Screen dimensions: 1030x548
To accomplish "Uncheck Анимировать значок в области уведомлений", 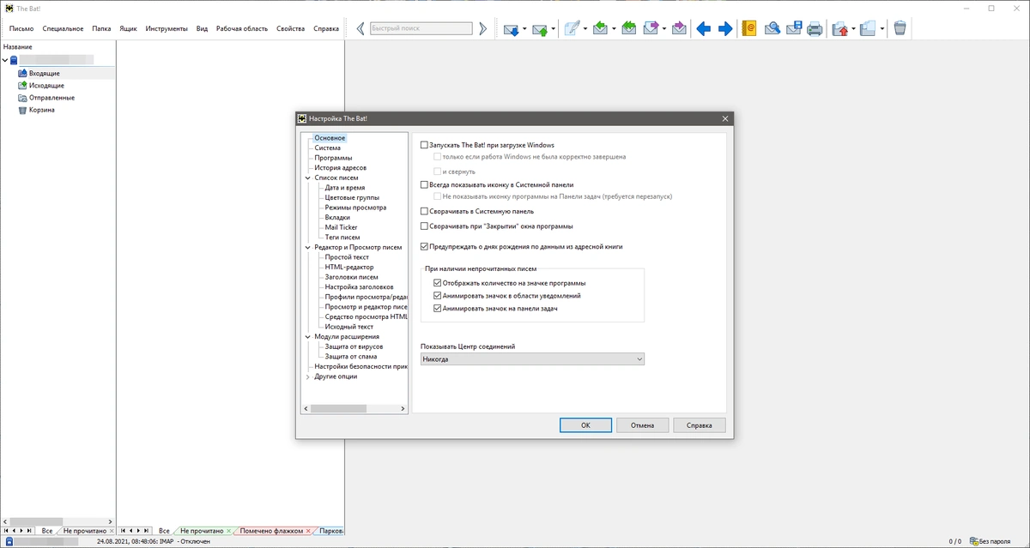I will pyautogui.click(x=438, y=296).
